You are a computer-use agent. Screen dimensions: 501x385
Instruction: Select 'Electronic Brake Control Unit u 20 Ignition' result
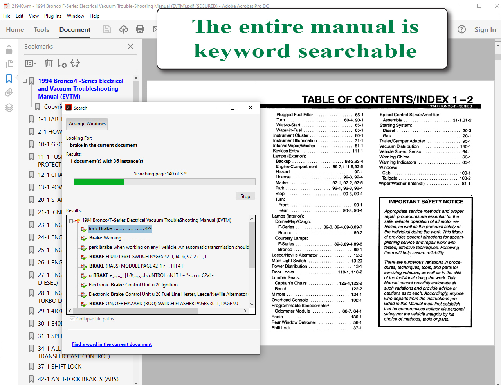pyautogui.click(x=133, y=285)
